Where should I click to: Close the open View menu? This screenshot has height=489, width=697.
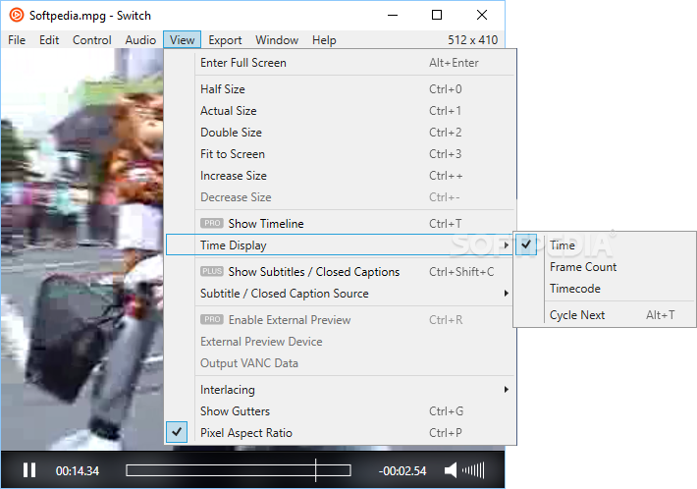click(x=183, y=40)
